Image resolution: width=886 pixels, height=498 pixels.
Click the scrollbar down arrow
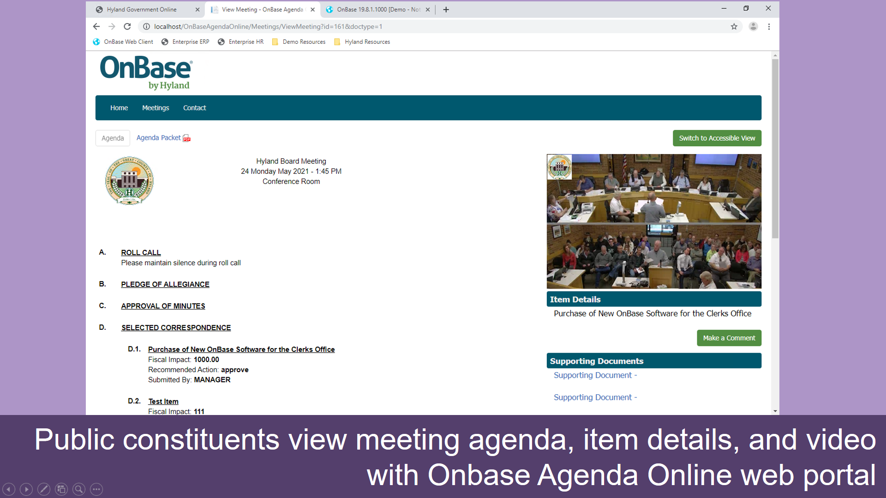pyautogui.click(x=775, y=411)
